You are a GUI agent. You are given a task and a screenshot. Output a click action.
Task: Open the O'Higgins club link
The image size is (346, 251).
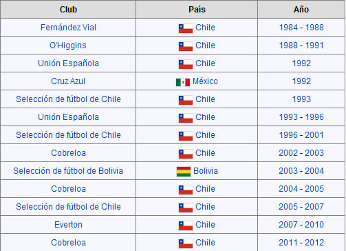(x=68, y=46)
